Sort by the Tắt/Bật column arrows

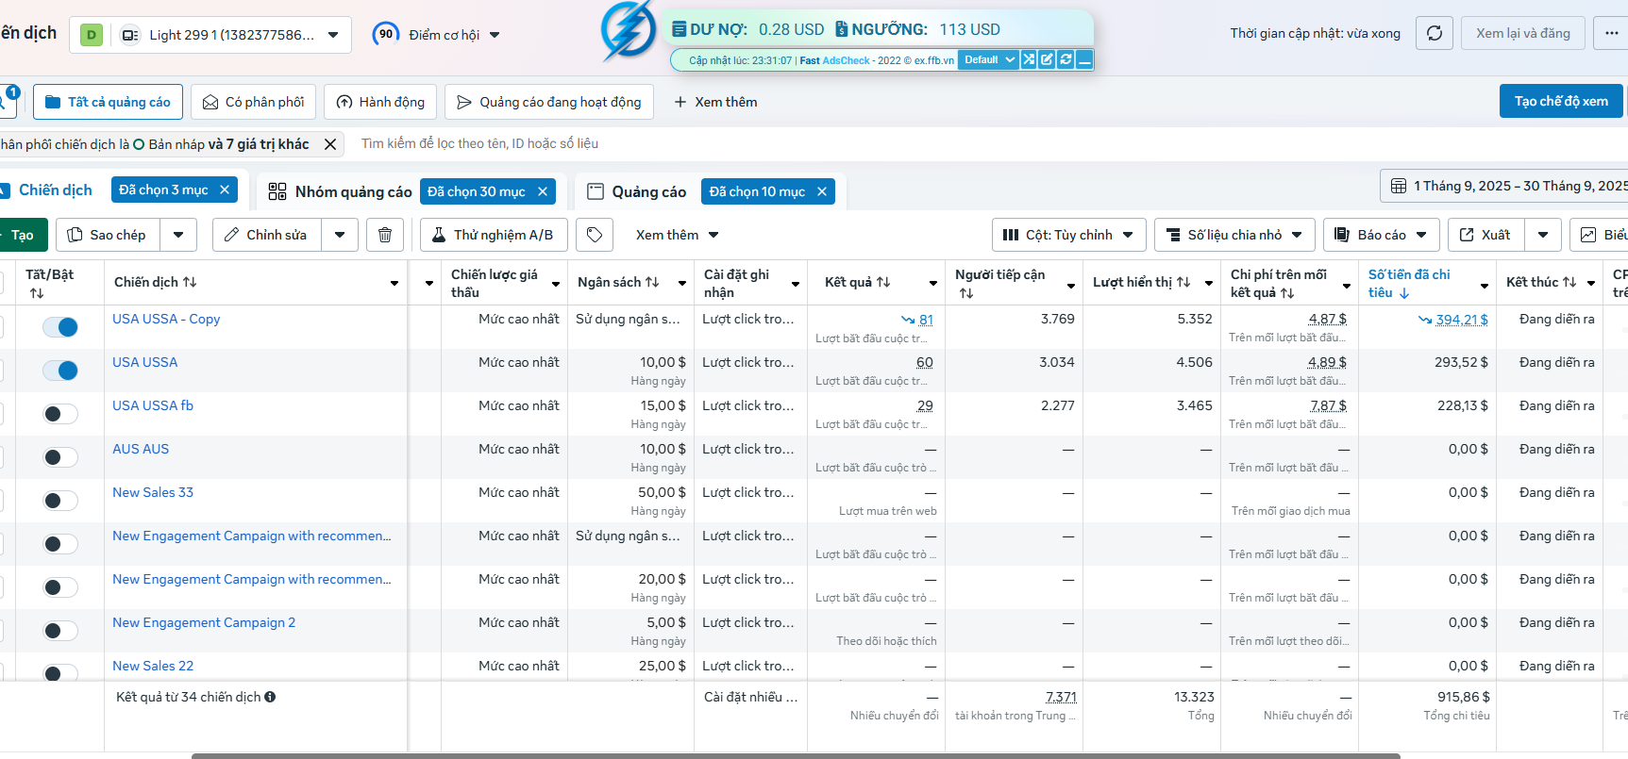pos(37,293)
